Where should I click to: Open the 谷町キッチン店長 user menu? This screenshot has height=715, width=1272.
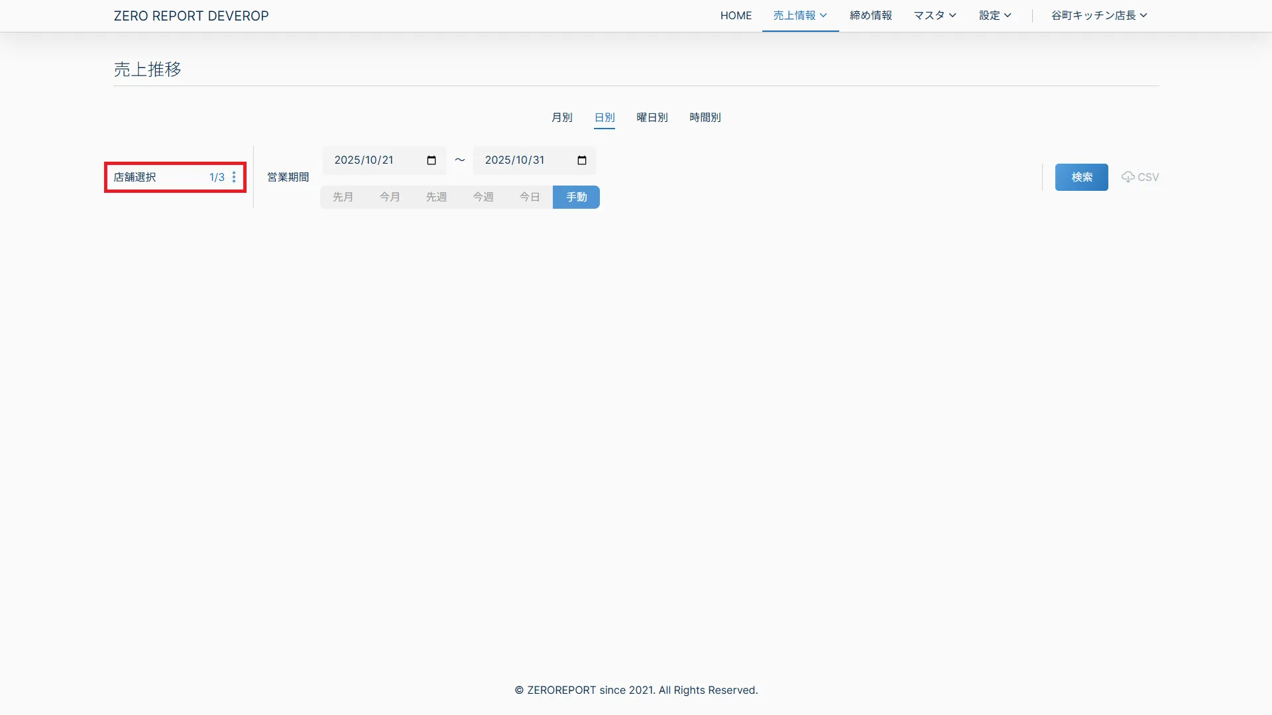(x=1099, y=15)
